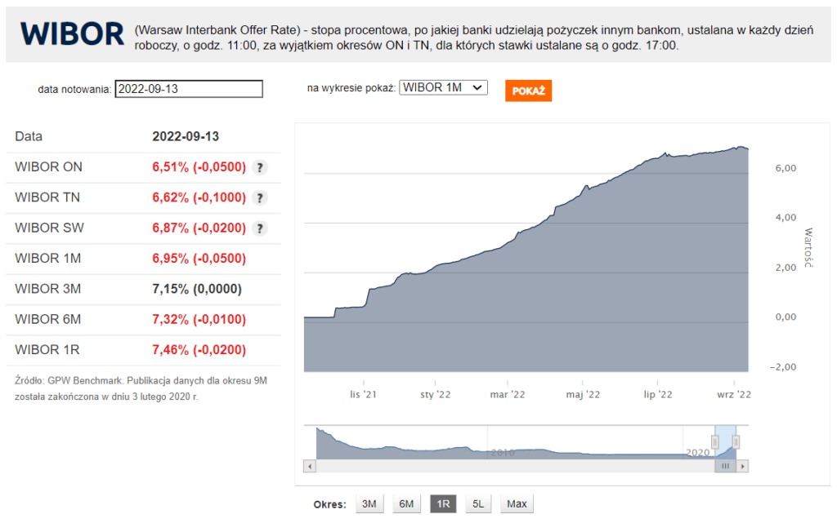
Task: Open the help tooltip for WIBOR SW
Action: [259, 228]
